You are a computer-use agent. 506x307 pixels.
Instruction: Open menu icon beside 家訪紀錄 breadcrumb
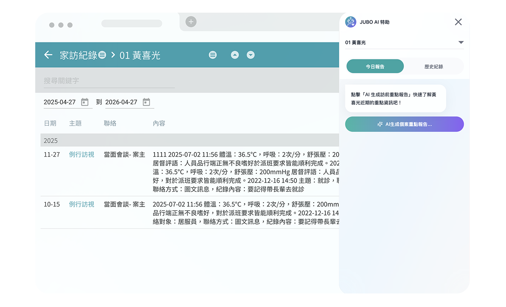point(102,55)
